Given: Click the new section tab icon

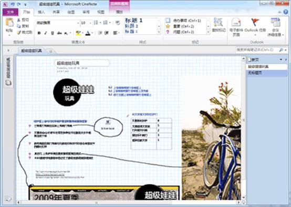Looking at the screenshot, I should pyautogui.click(x=50, y=51).
